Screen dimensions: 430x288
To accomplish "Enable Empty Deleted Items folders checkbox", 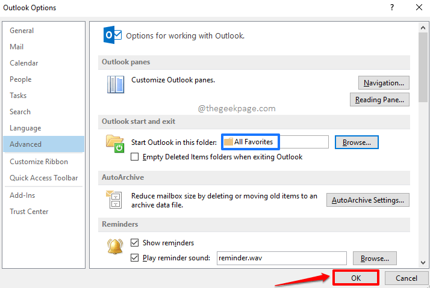I will (136, 157).
